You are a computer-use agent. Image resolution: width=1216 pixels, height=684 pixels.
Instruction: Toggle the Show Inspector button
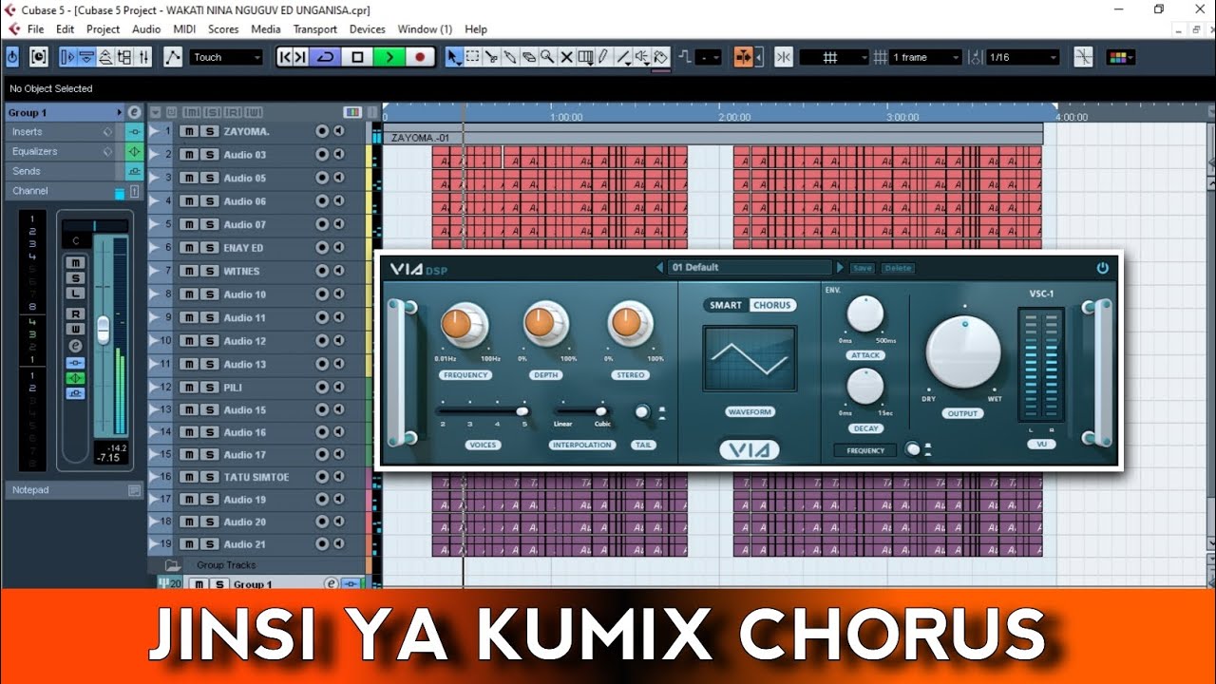(67, 57)
